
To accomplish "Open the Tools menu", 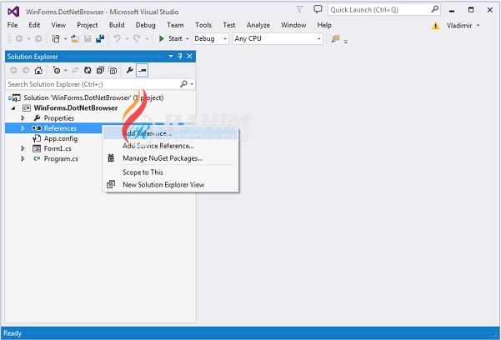I will pos(203,25).
